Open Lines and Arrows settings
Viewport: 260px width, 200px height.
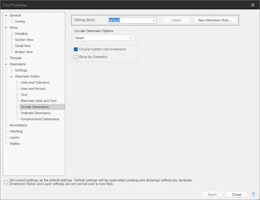coord(33,89)
